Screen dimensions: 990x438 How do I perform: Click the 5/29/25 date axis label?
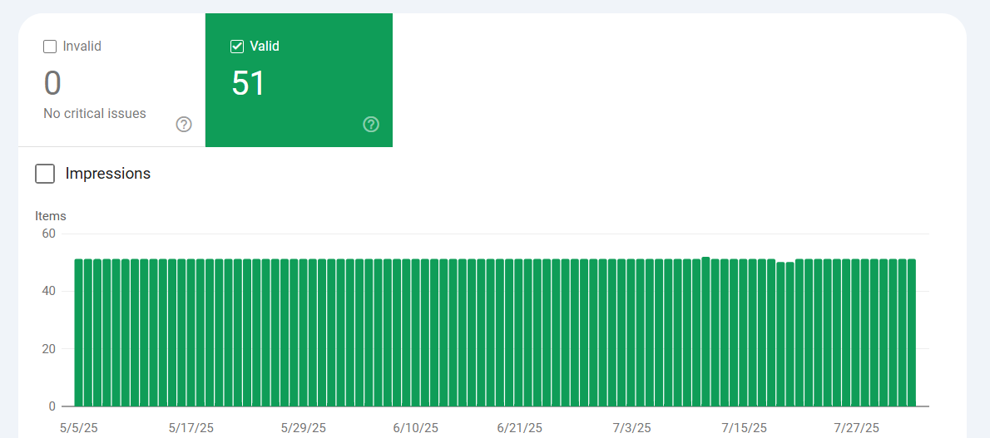(x=304, y=428)
